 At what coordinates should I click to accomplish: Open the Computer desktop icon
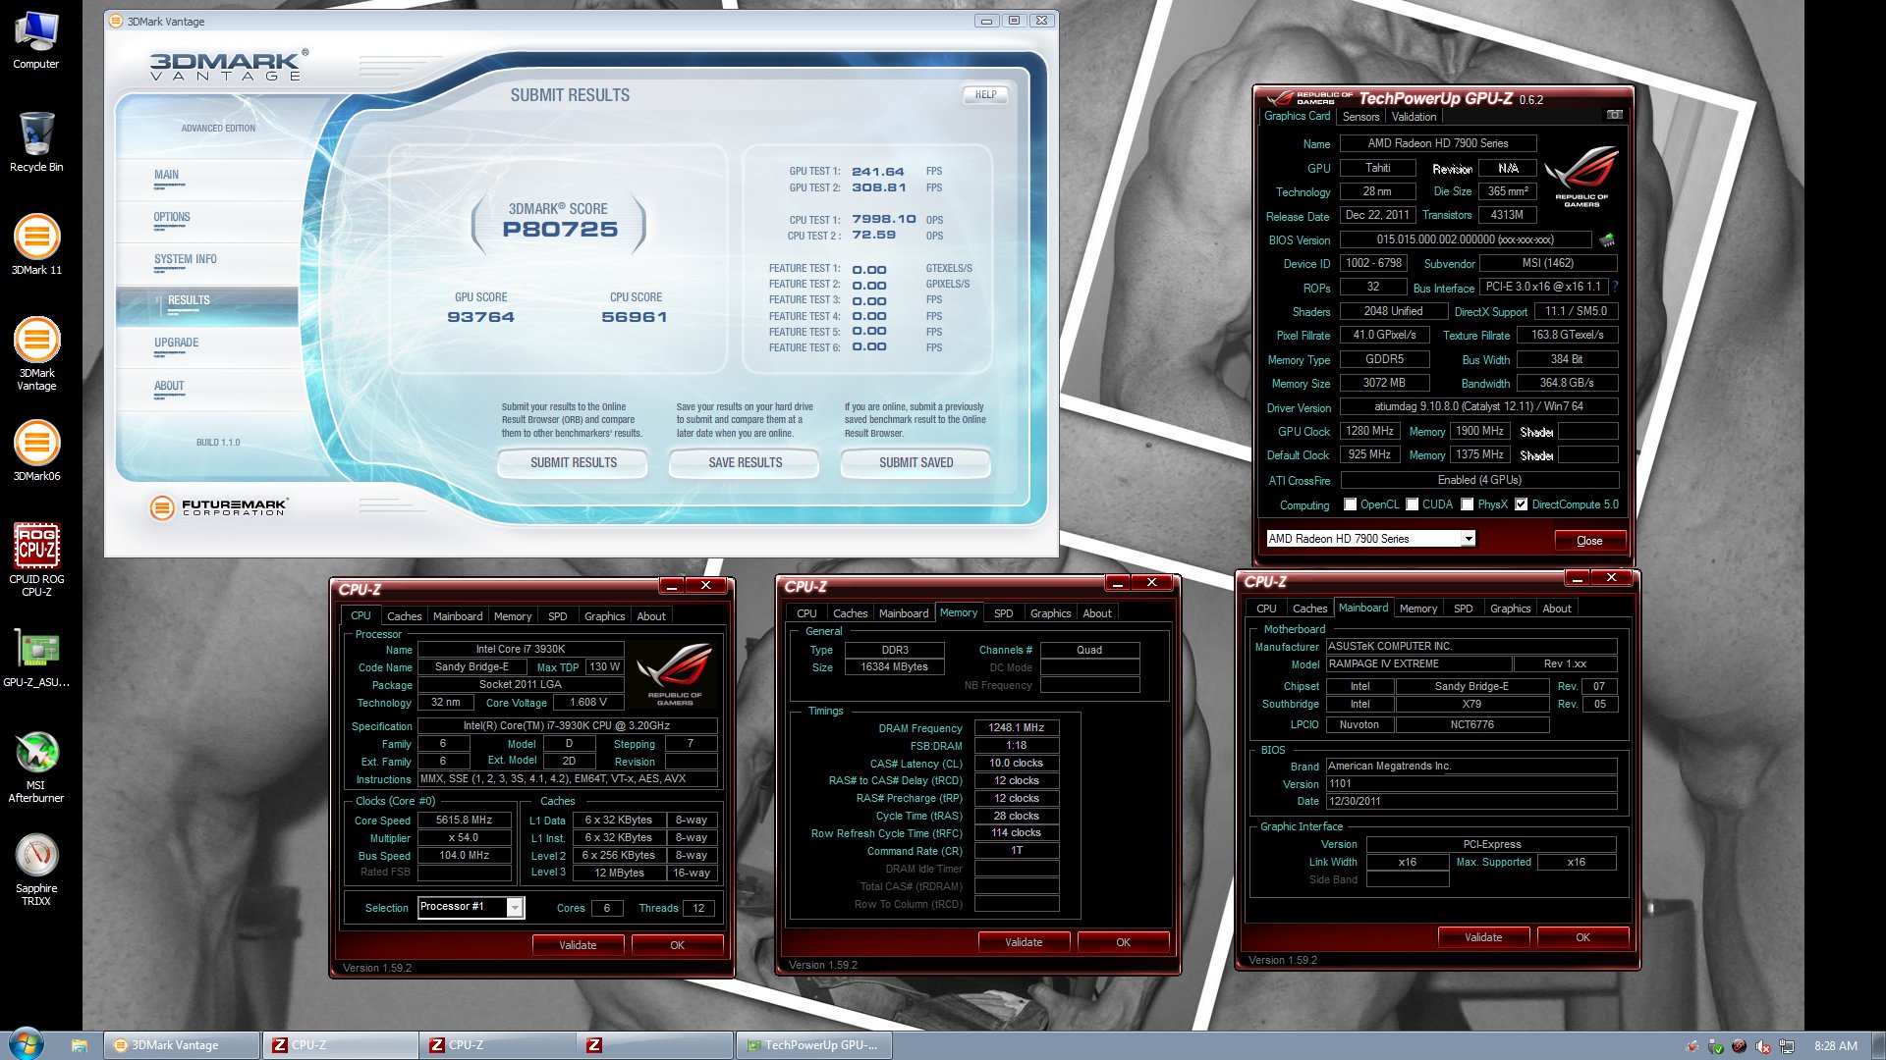coord(36,39)
